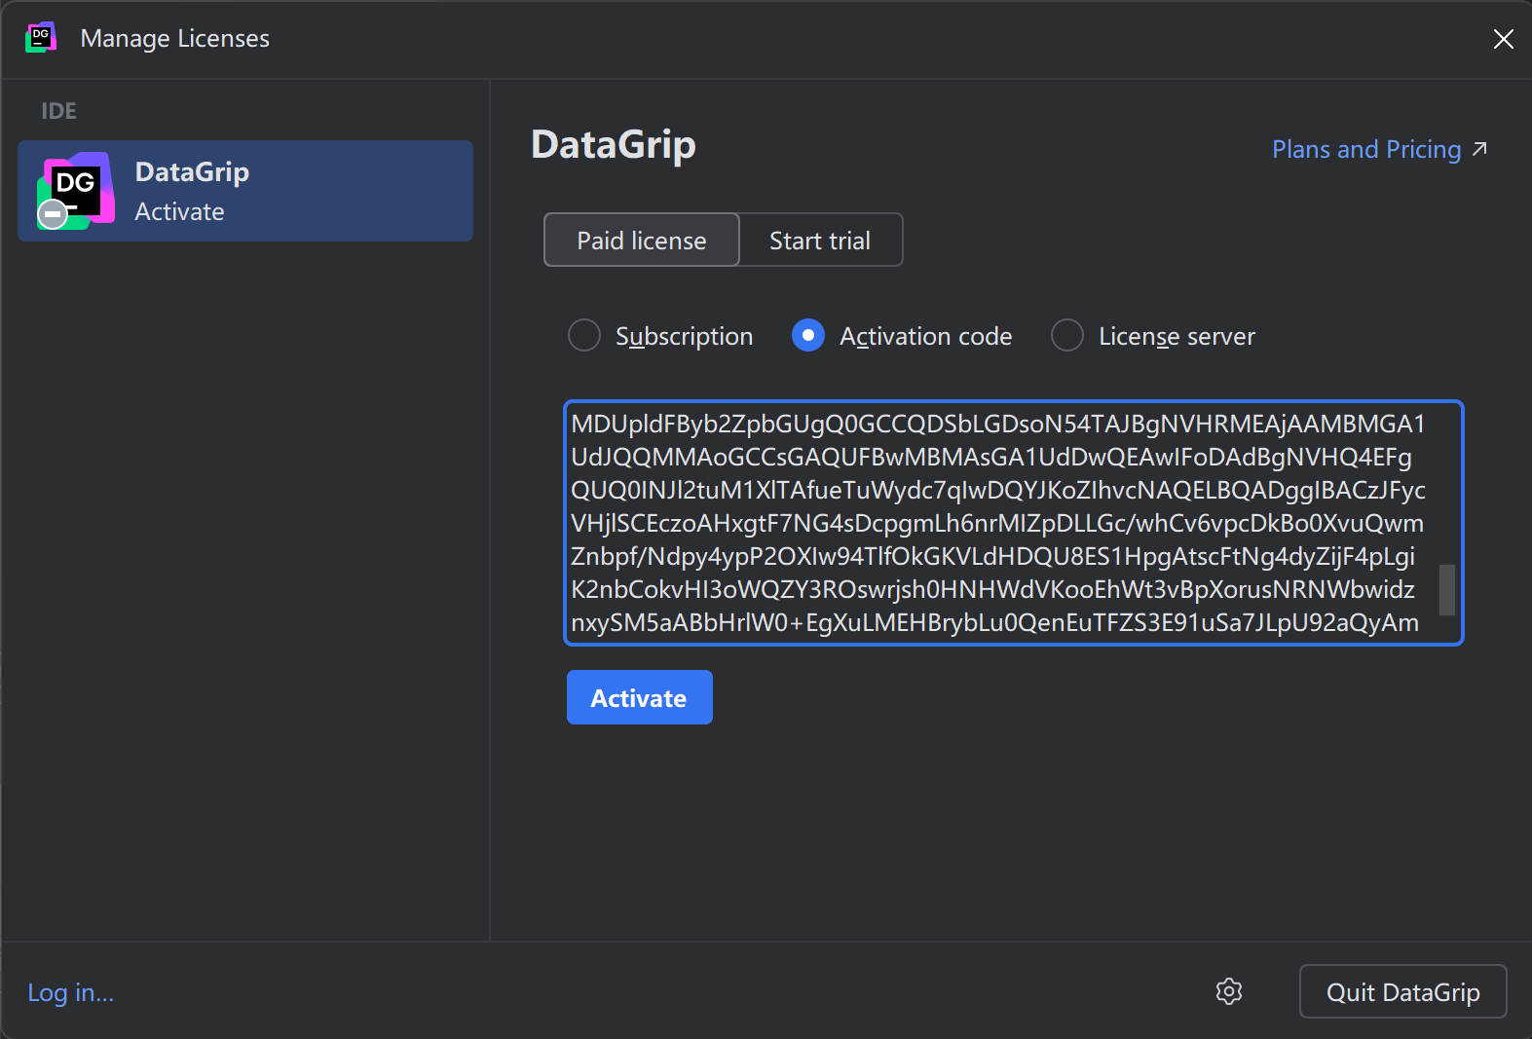
Task: Select the License server radio button
Action: pos(1067,336)
